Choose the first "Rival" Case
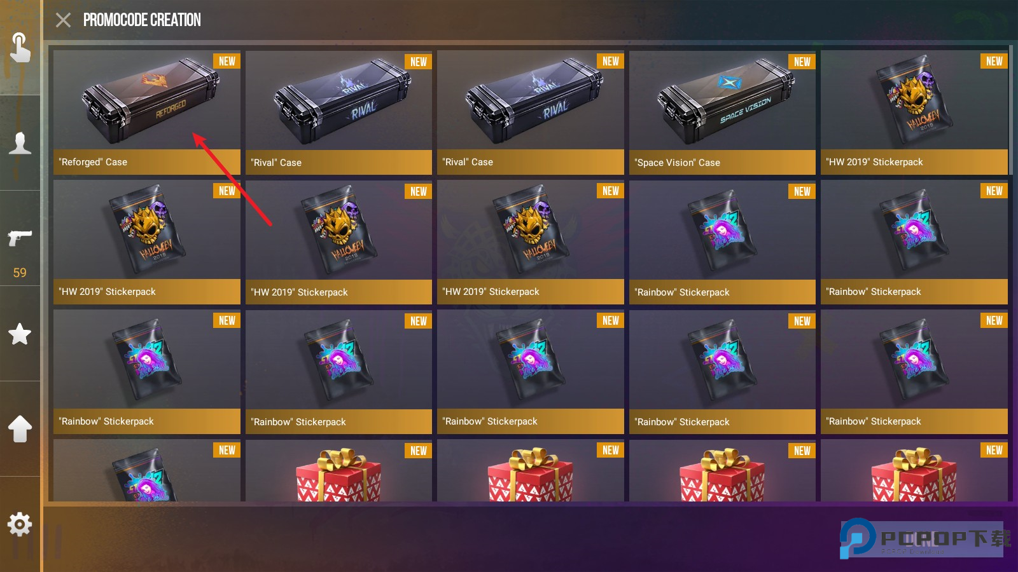 [338, 113]
